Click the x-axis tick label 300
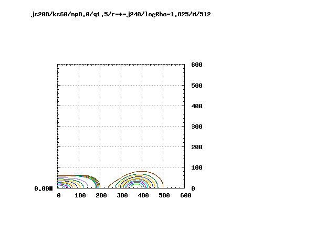This screenshot has width=336, height=252. (122, 195)
